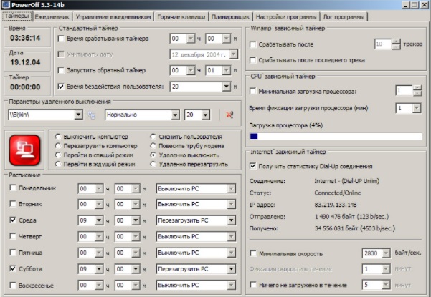431x297 pixels.
Task: Open the \\Bijkin\ computer name dropdown
Action: click(78, 115)
